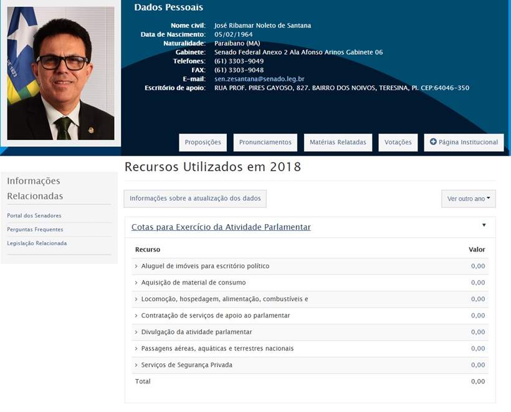Click the plus icon on Página Institucional
The height and width of the screenshot is (412, 511).
click(x=433, y=141)
